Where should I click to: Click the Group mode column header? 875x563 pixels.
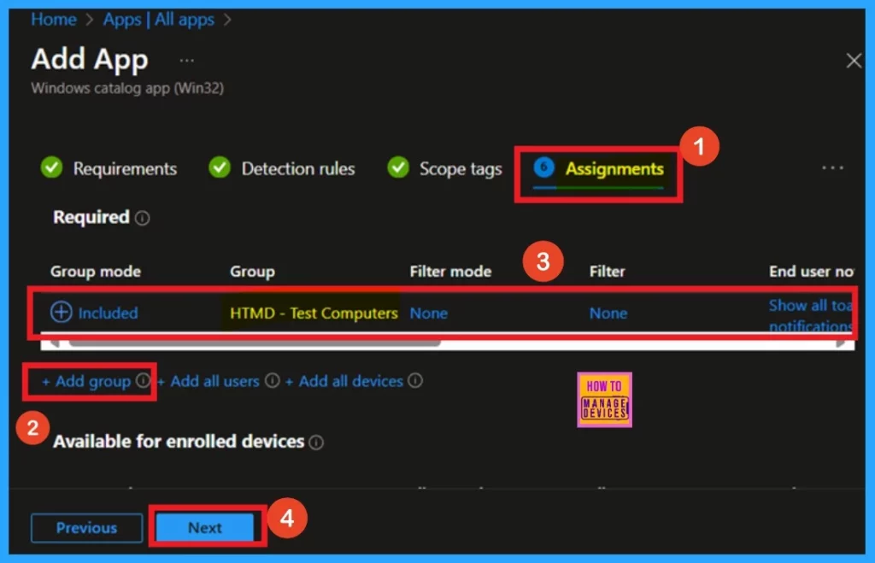pos(96,271)
